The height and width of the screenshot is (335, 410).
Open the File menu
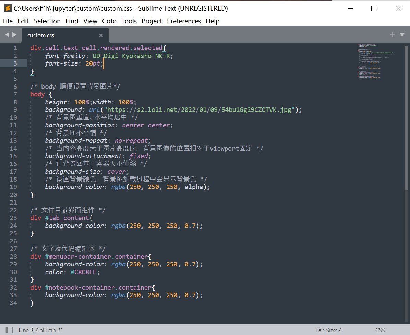7,21
